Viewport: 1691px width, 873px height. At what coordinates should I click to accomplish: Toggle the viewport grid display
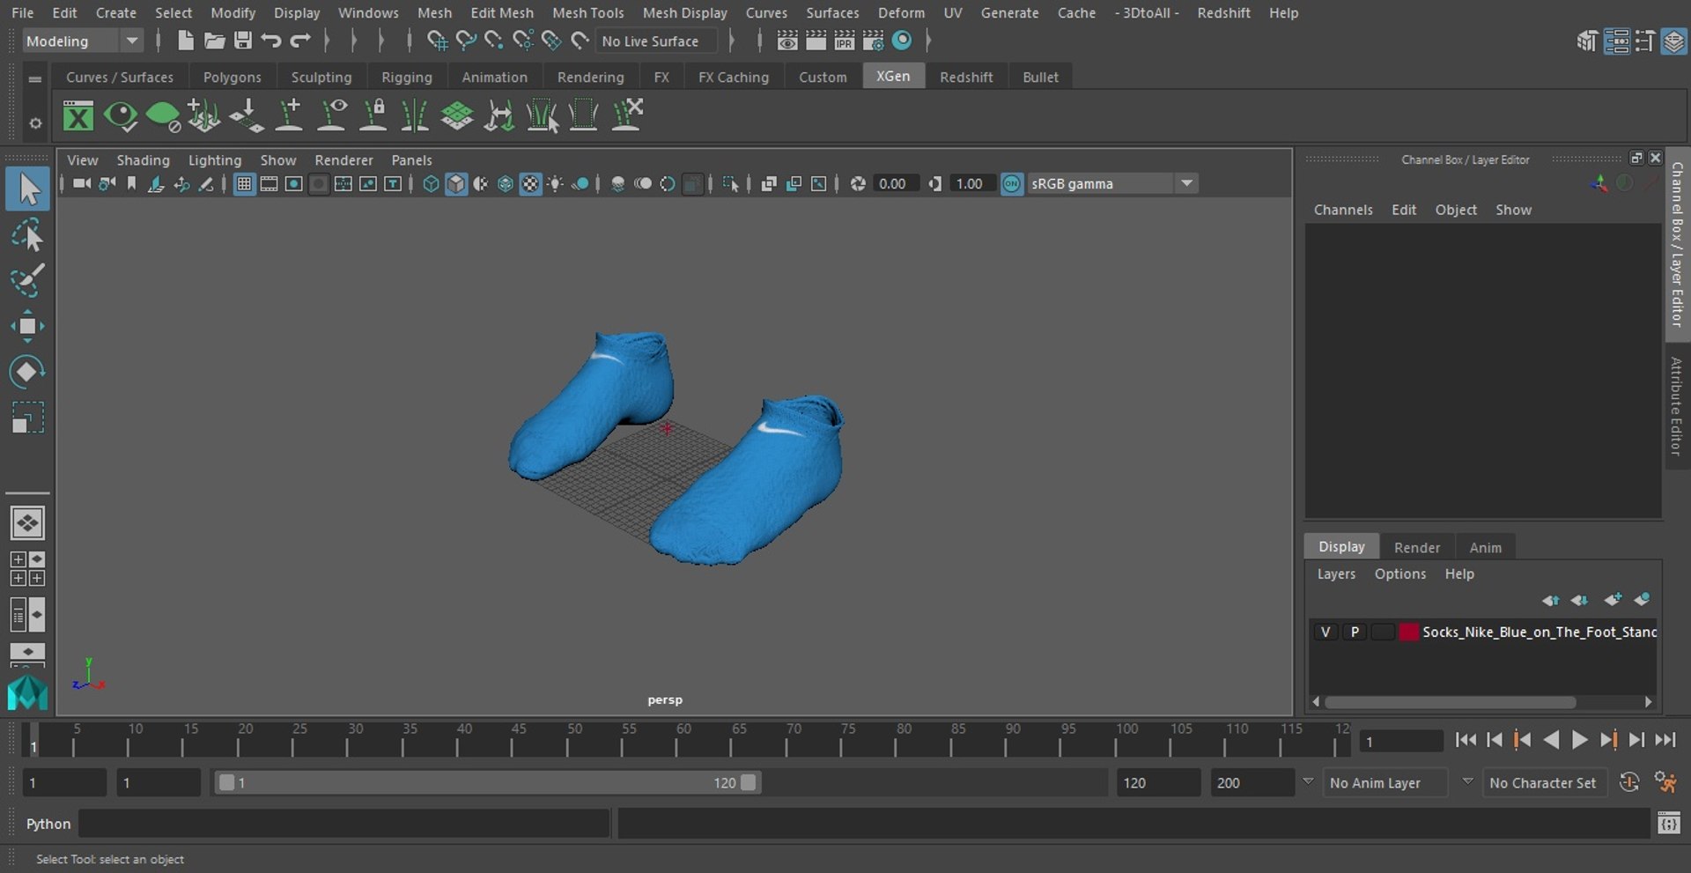(x=244, y=183)
